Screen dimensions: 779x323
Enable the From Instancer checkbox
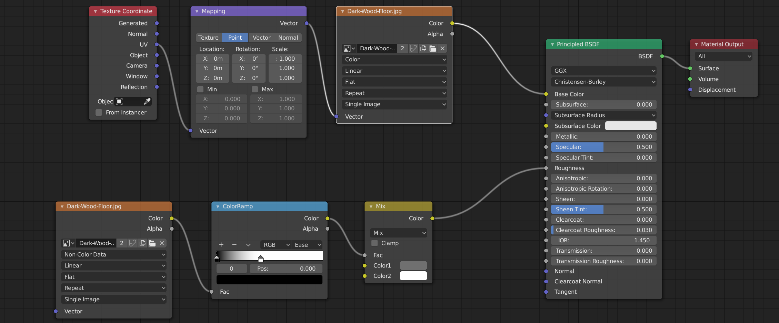99,113
